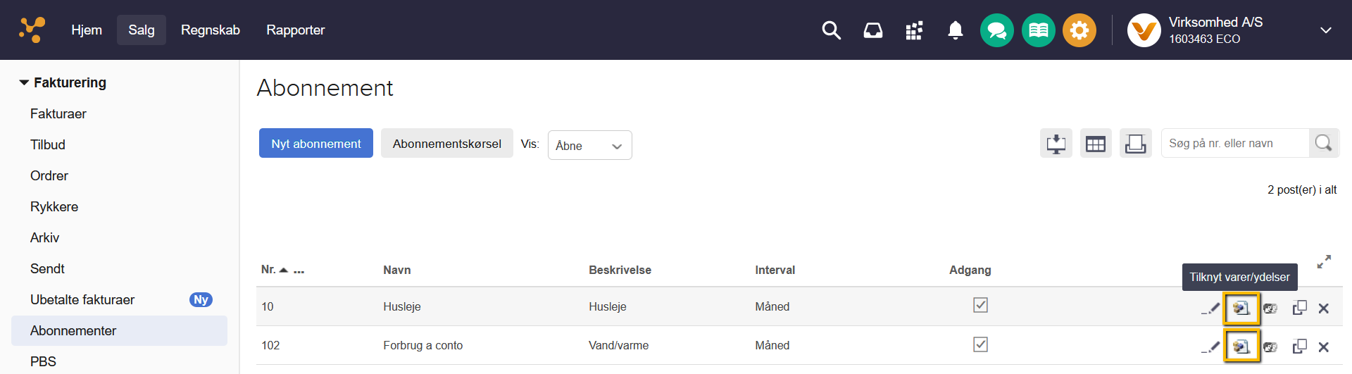Toggle Adgang checkbox for Husleje
Viewport: 1352px width, 374px height.
click(x=980, y=305)
